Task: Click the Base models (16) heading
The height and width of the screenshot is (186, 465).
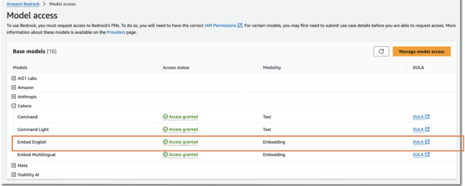Action: click(35, 51)
